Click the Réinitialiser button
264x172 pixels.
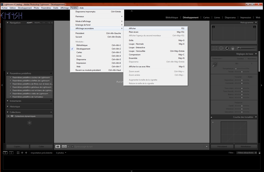pyautogui.click(x=246, y=146)
